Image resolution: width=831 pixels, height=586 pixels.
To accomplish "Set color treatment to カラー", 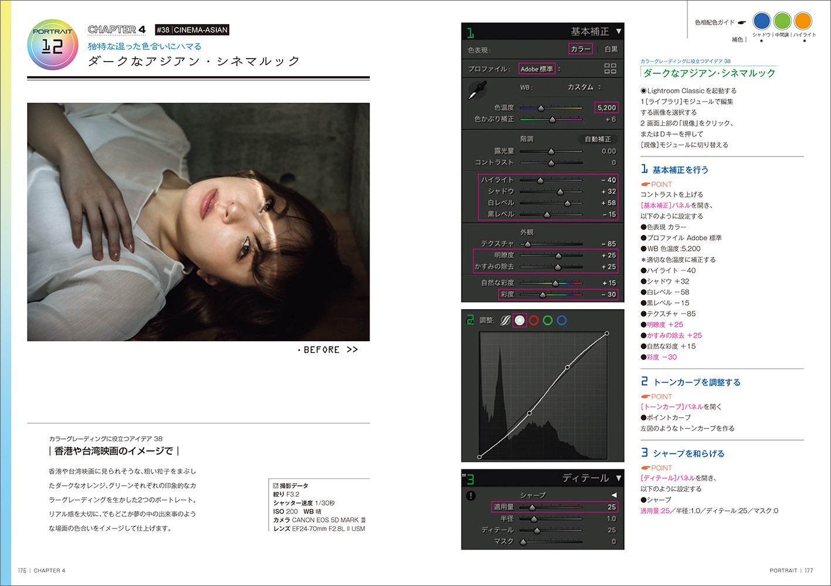I will 580,49.
